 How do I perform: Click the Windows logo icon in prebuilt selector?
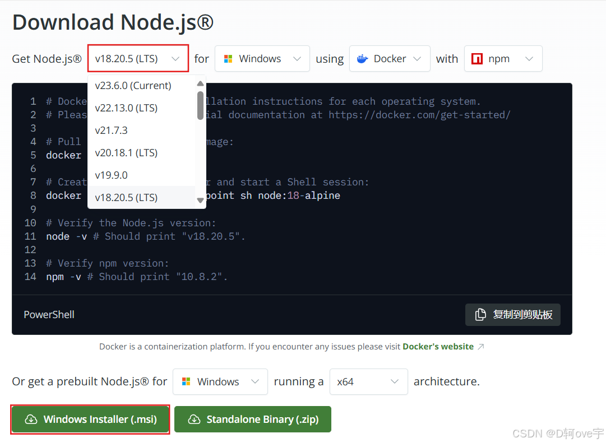point(186,381)
